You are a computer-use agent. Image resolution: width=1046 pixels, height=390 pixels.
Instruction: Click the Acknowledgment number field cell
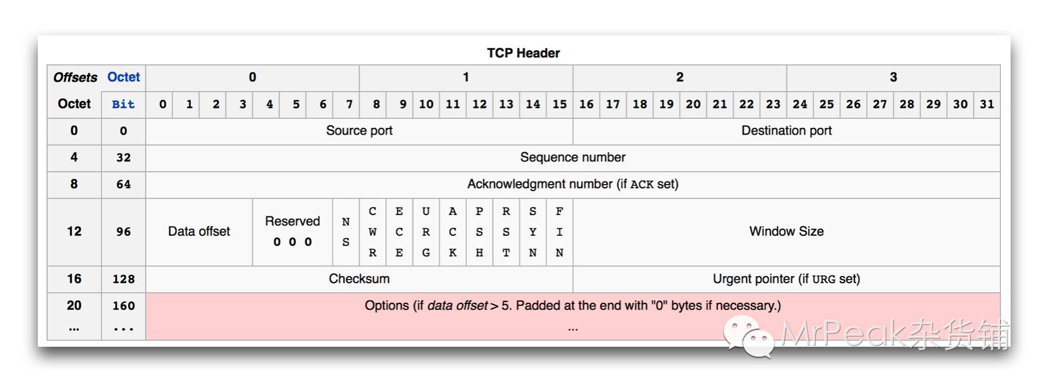[572, 184]
